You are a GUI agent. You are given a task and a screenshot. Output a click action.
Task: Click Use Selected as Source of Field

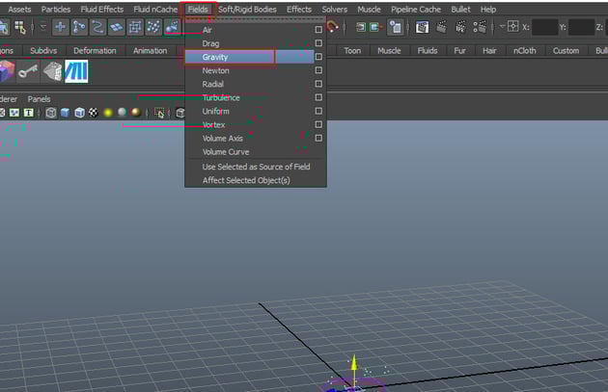(x=256, y=167)
